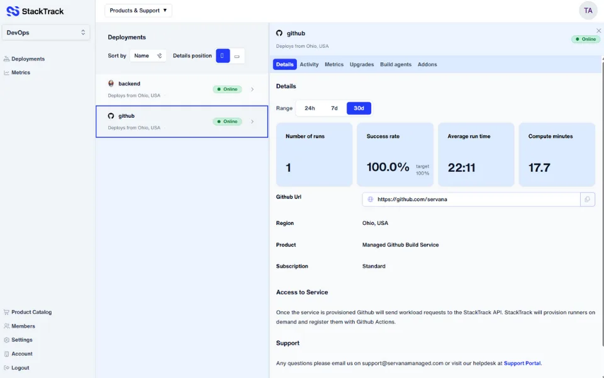This screenshot has width=604, height=378.
Task: Switch details position to bottom layout
Action: tap(237, 55)
